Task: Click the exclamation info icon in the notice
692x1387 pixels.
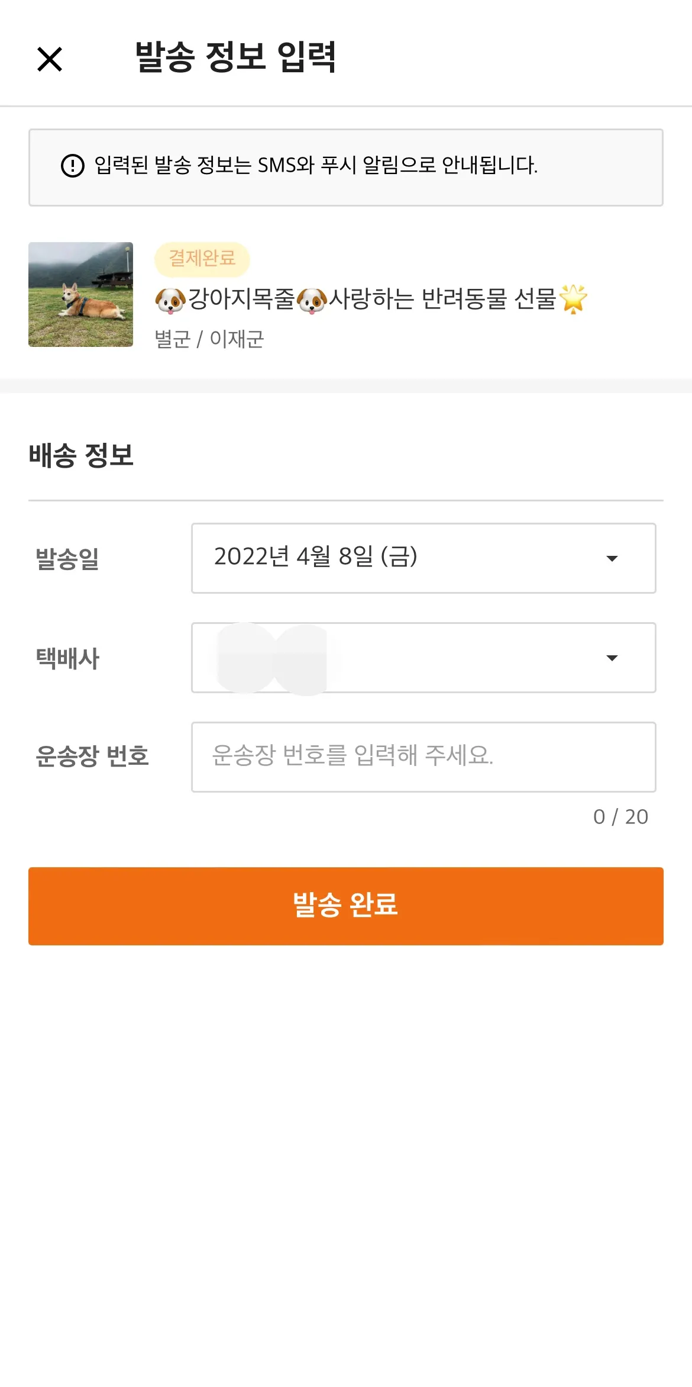Action: point(73,165)
